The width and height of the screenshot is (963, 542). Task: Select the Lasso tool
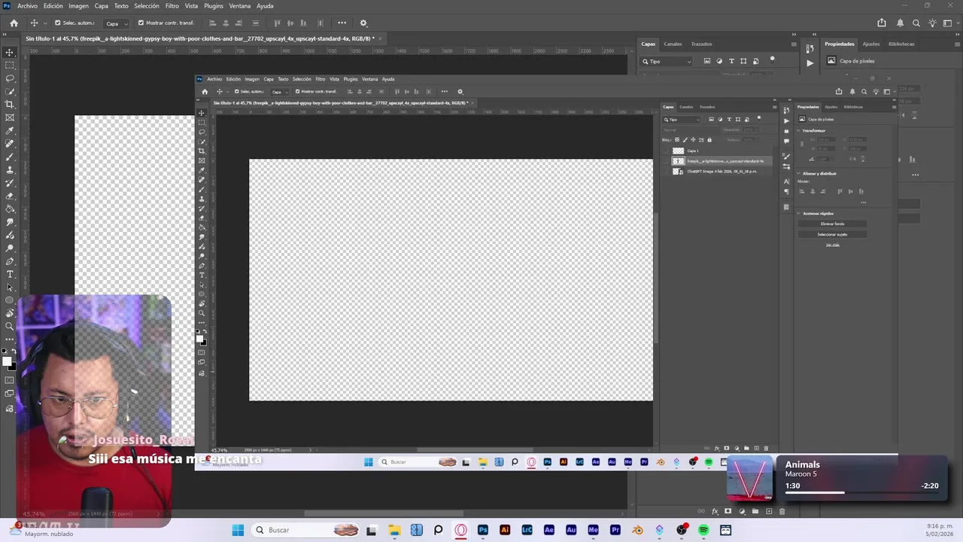click(x=10, y=78)
